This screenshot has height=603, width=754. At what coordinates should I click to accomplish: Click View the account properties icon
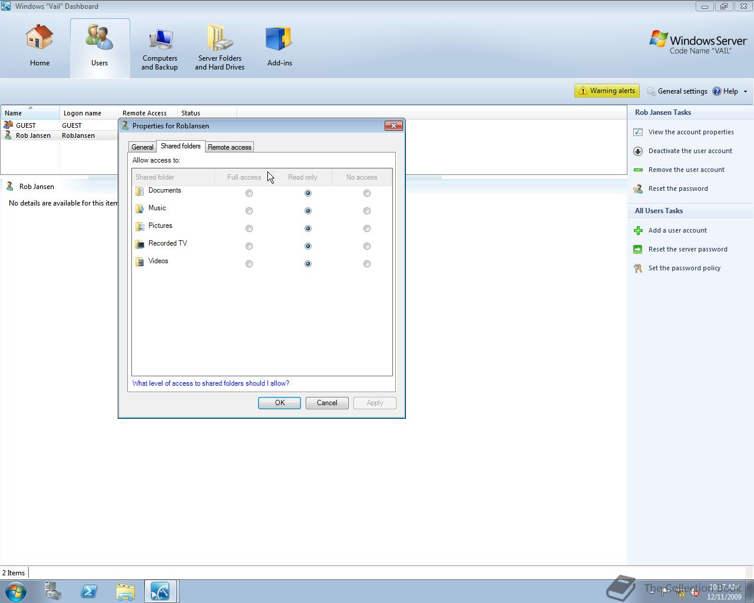tap(638, 132)
